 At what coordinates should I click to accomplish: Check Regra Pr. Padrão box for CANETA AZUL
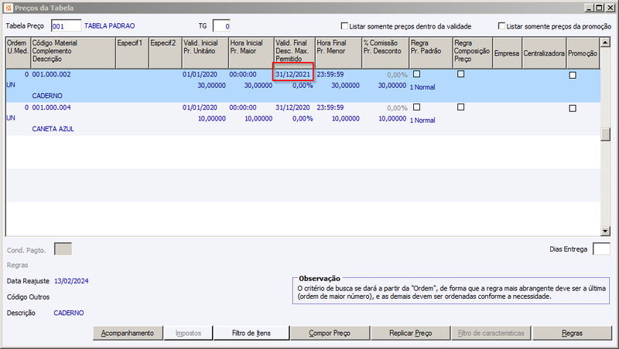pos(416,107)
